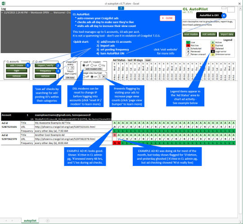This screenshot has height=224, width=243.
Task: Select on radio for reset IP / modem
Action: [x=92, y=65]
